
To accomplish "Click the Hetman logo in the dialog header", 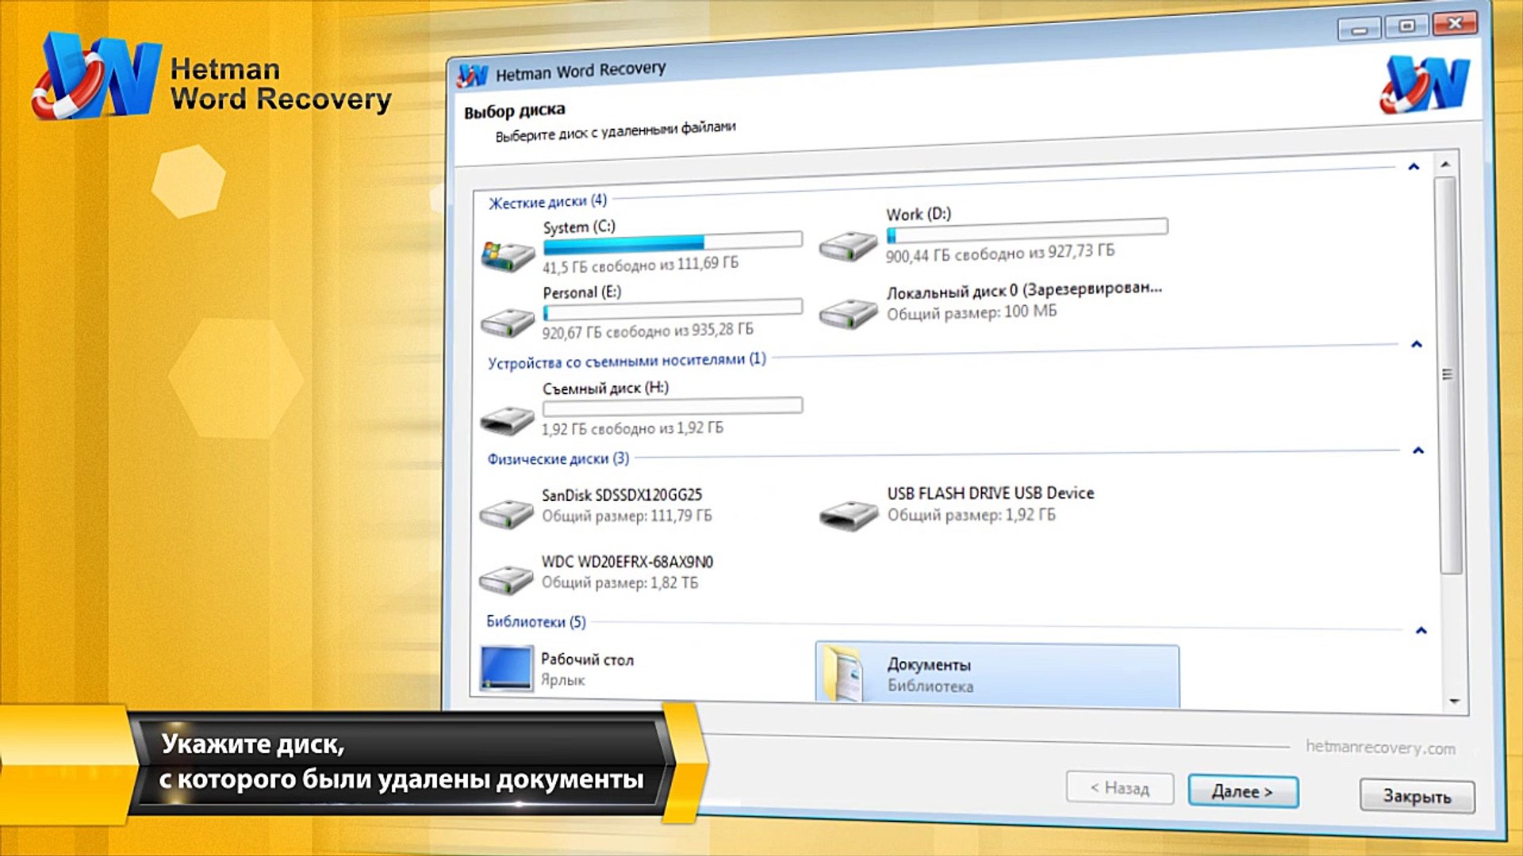I will 1425,85.
